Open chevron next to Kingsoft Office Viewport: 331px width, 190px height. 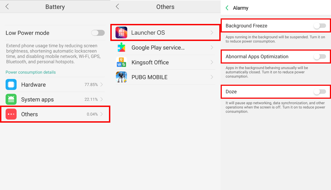coord(212,62)
